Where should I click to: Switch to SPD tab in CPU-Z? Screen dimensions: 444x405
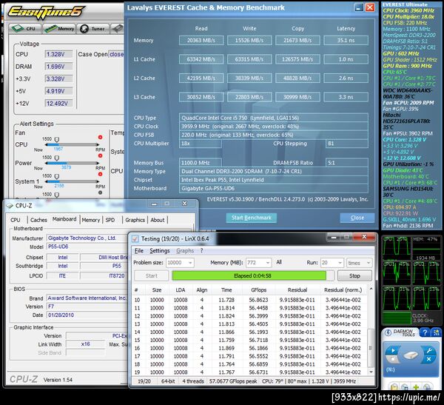point(110,220)
